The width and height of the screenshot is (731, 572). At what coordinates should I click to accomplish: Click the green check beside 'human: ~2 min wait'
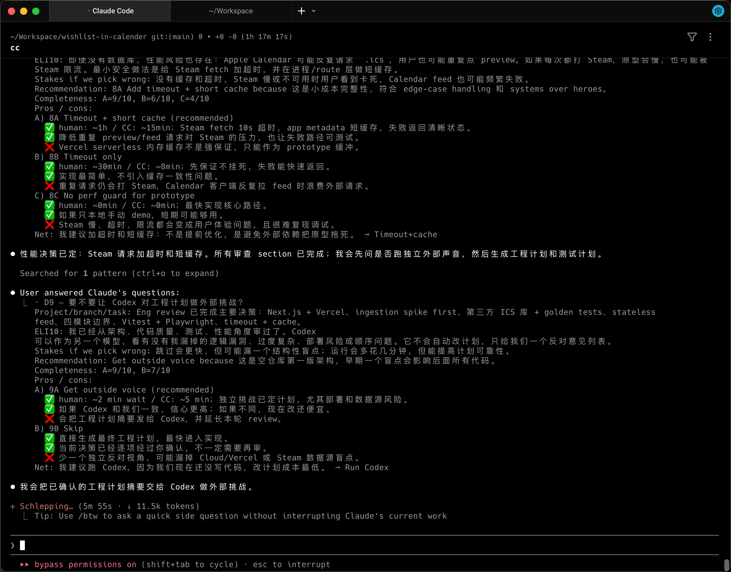49,399
